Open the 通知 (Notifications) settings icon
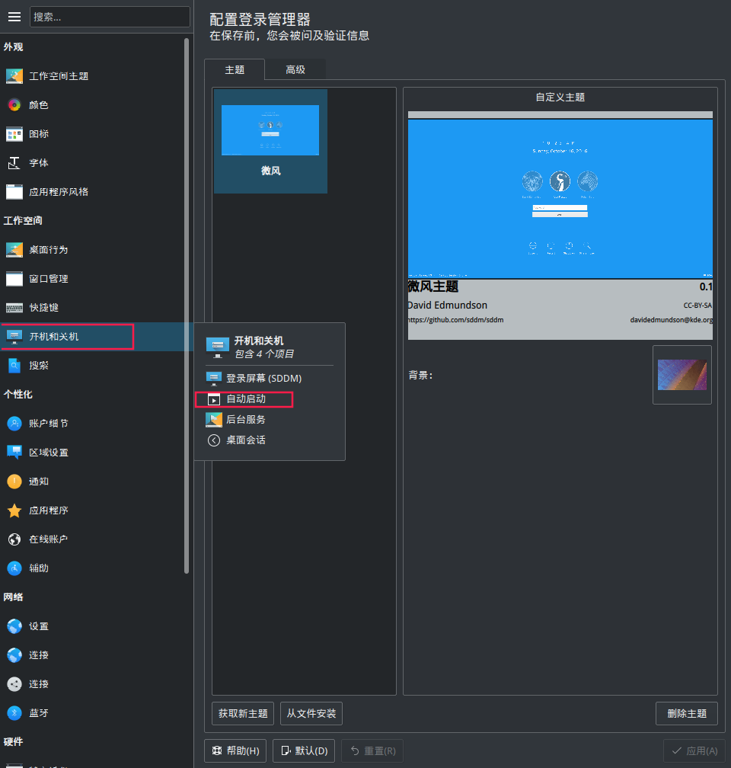 click(x=14, y=481)
